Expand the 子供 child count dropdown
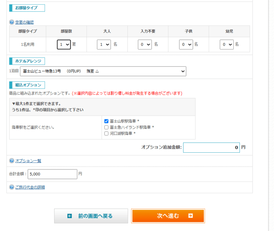This screenshot has width=274, height=231. (186, 44)
